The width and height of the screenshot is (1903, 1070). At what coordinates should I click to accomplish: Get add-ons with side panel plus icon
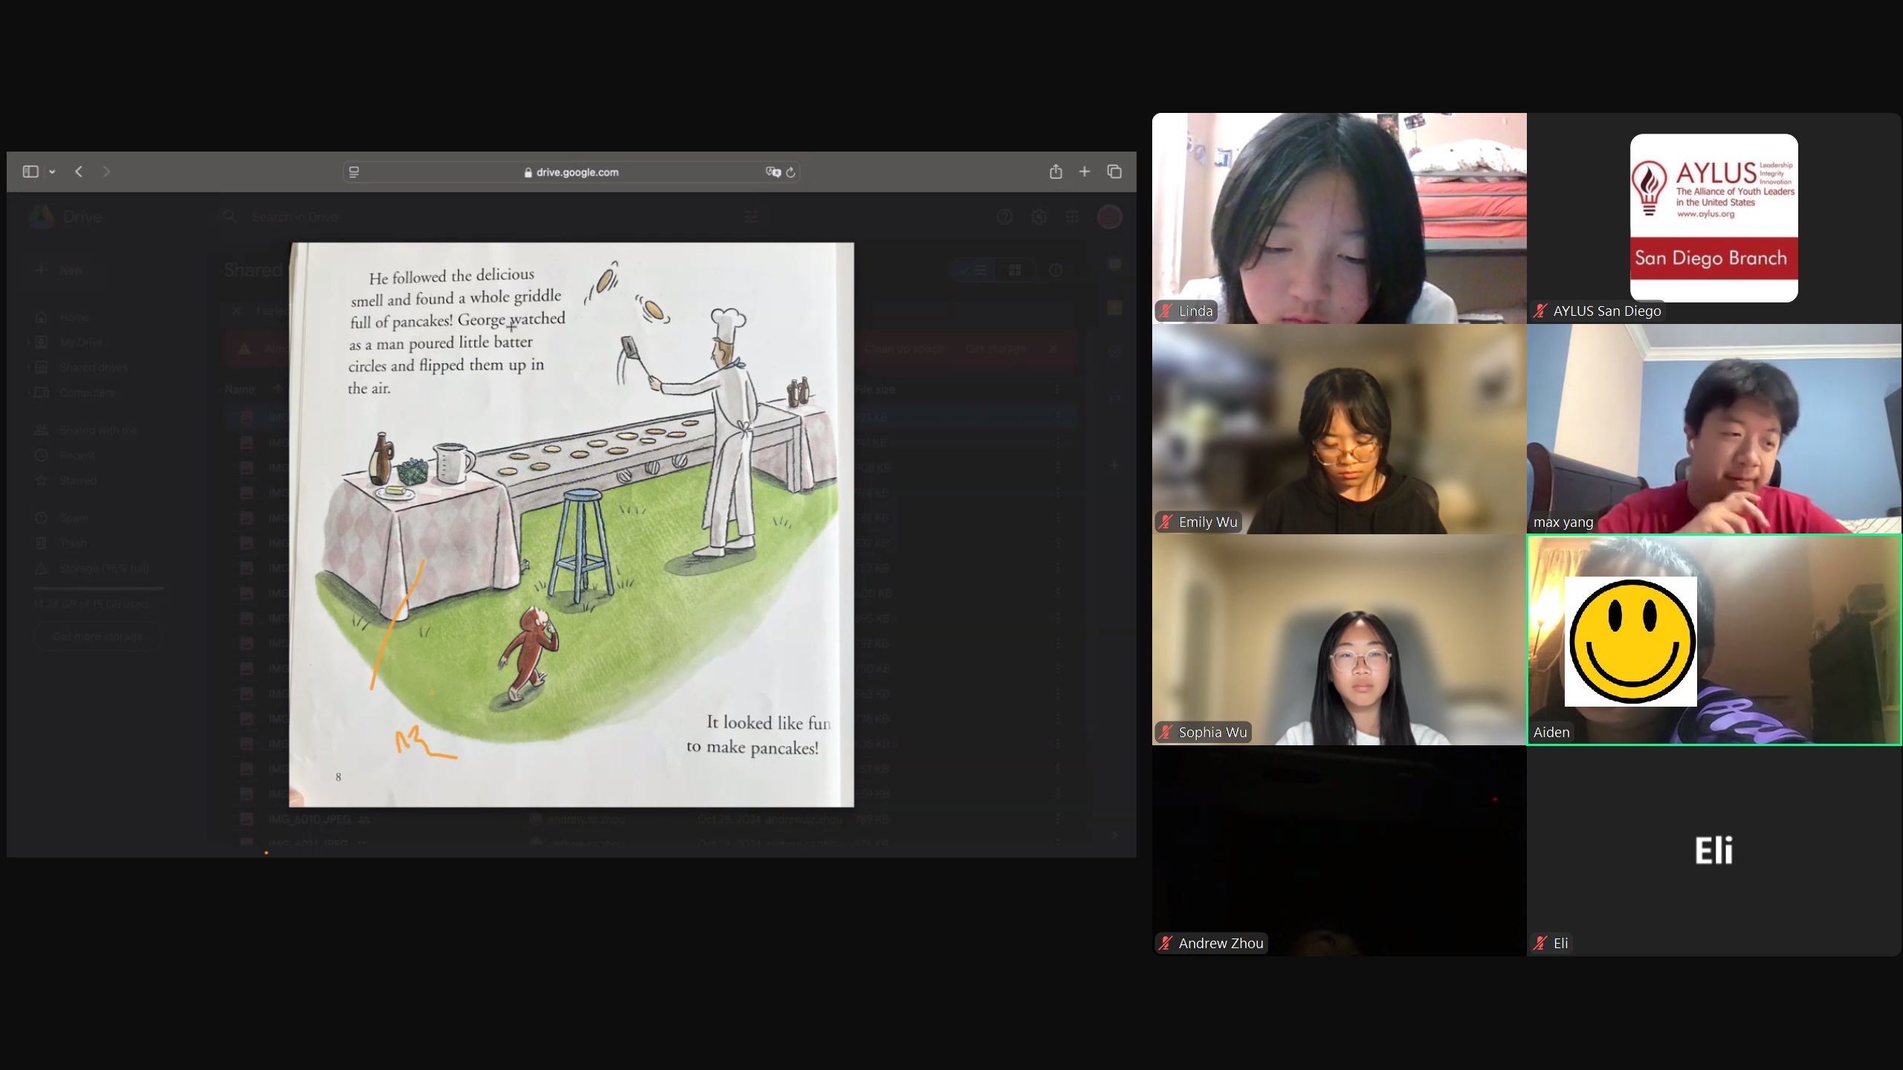pyautogui.click(x=1114, y=466)
